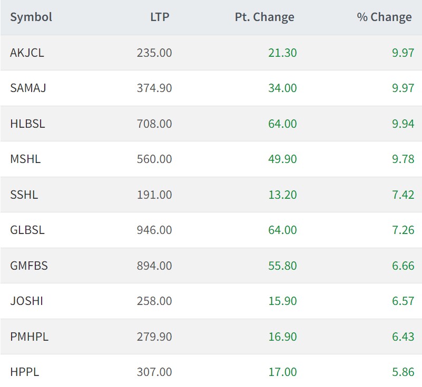Screen dimensions: 422x387
Task: Open the SAMAJ stock symbol
Action: pyautogui.click(x=28, y=88)
